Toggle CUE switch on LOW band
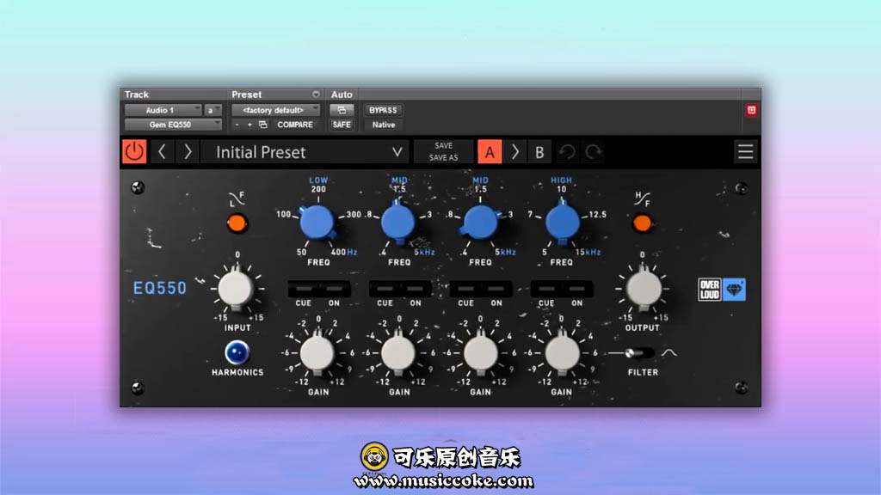This screenshot has width=881, height=495. (x=304, y=289)
